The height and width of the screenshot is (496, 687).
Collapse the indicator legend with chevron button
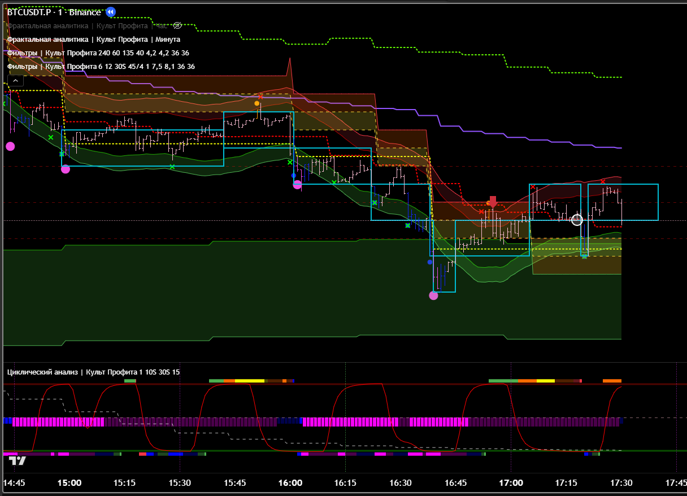(15, 80)
